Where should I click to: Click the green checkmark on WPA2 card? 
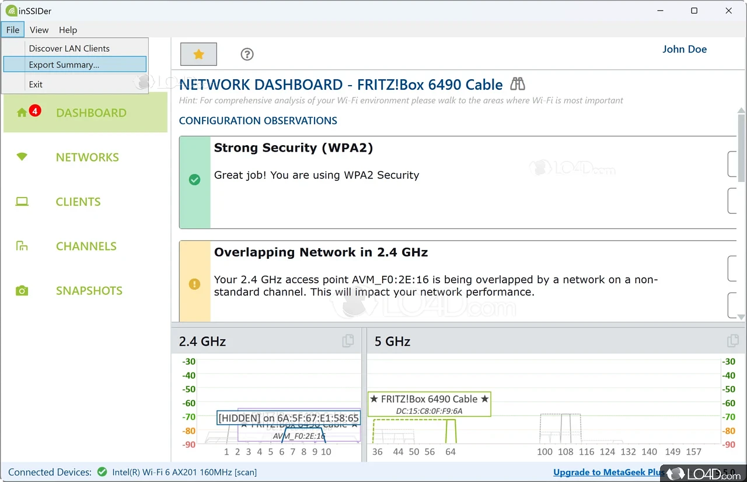click(195, 180)
